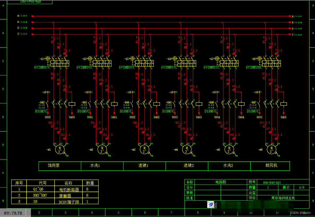Click the M1 motor symbol
315x217 pixels.
[x=60, y=150]
